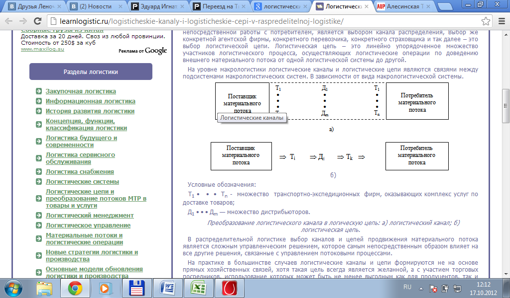Open 'Информационная логистика' section
This screenshot has width=510, height=298.
pos(91,101)
